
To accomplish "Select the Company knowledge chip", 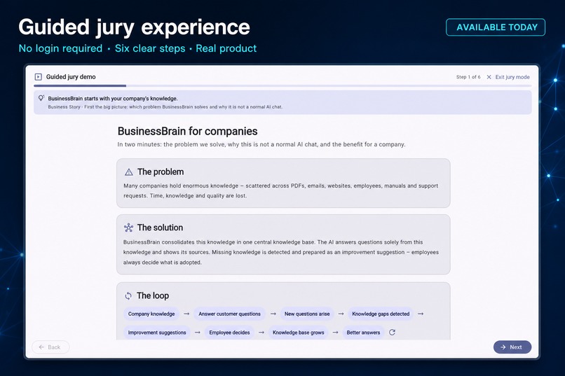I will pyautogui.click(x=151, y=314).
